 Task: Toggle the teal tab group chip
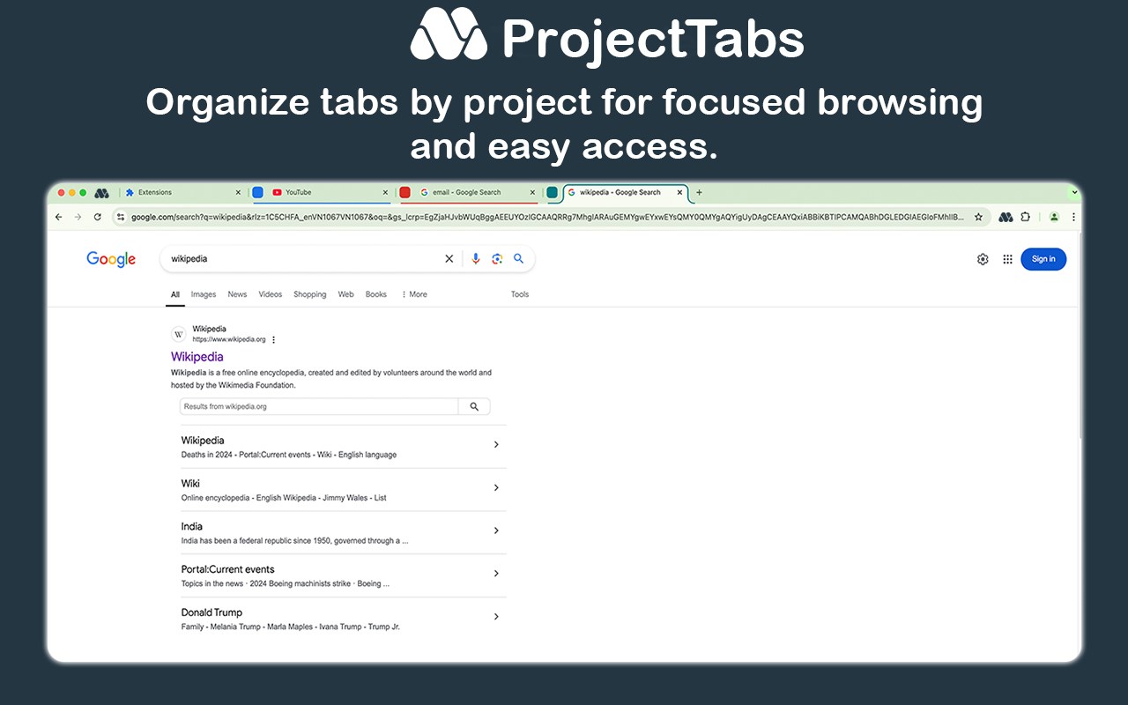click(x=553, y=192)
